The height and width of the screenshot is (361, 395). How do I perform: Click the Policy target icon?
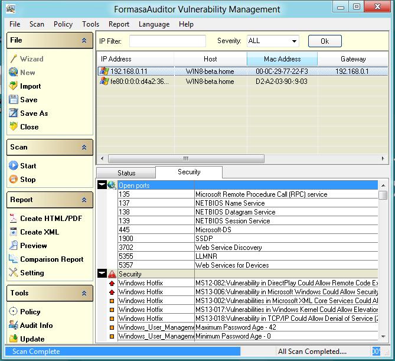coord(14,311)
